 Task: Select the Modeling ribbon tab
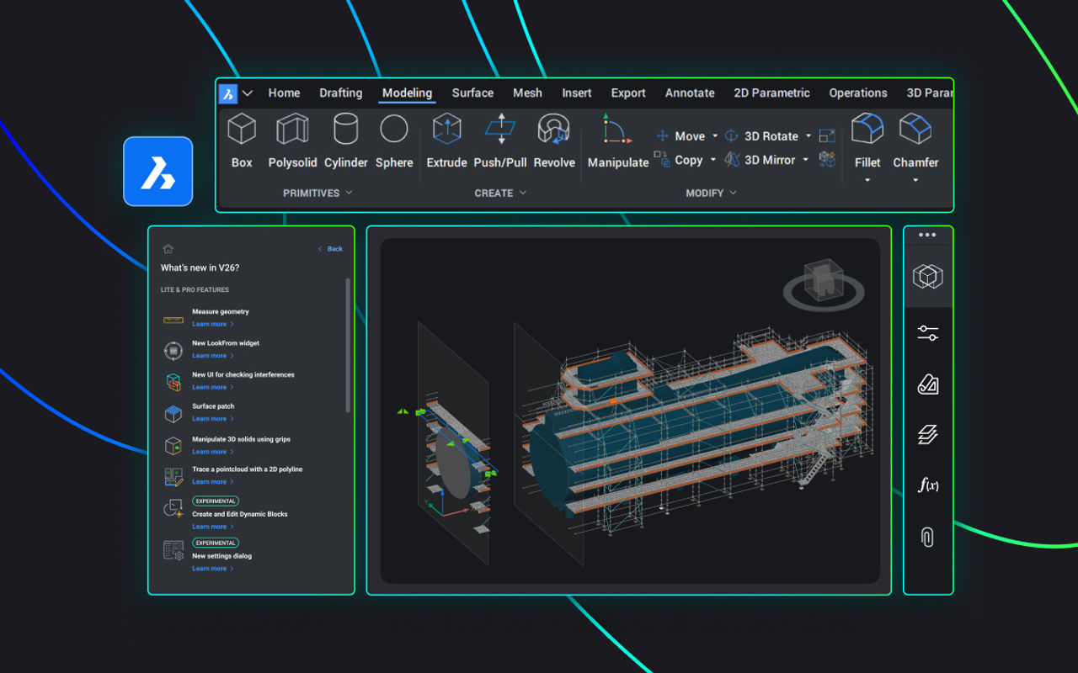(x=407, y=93)
